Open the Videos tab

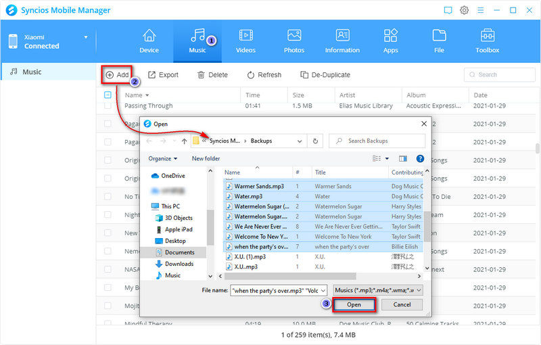tap(245, 41)
